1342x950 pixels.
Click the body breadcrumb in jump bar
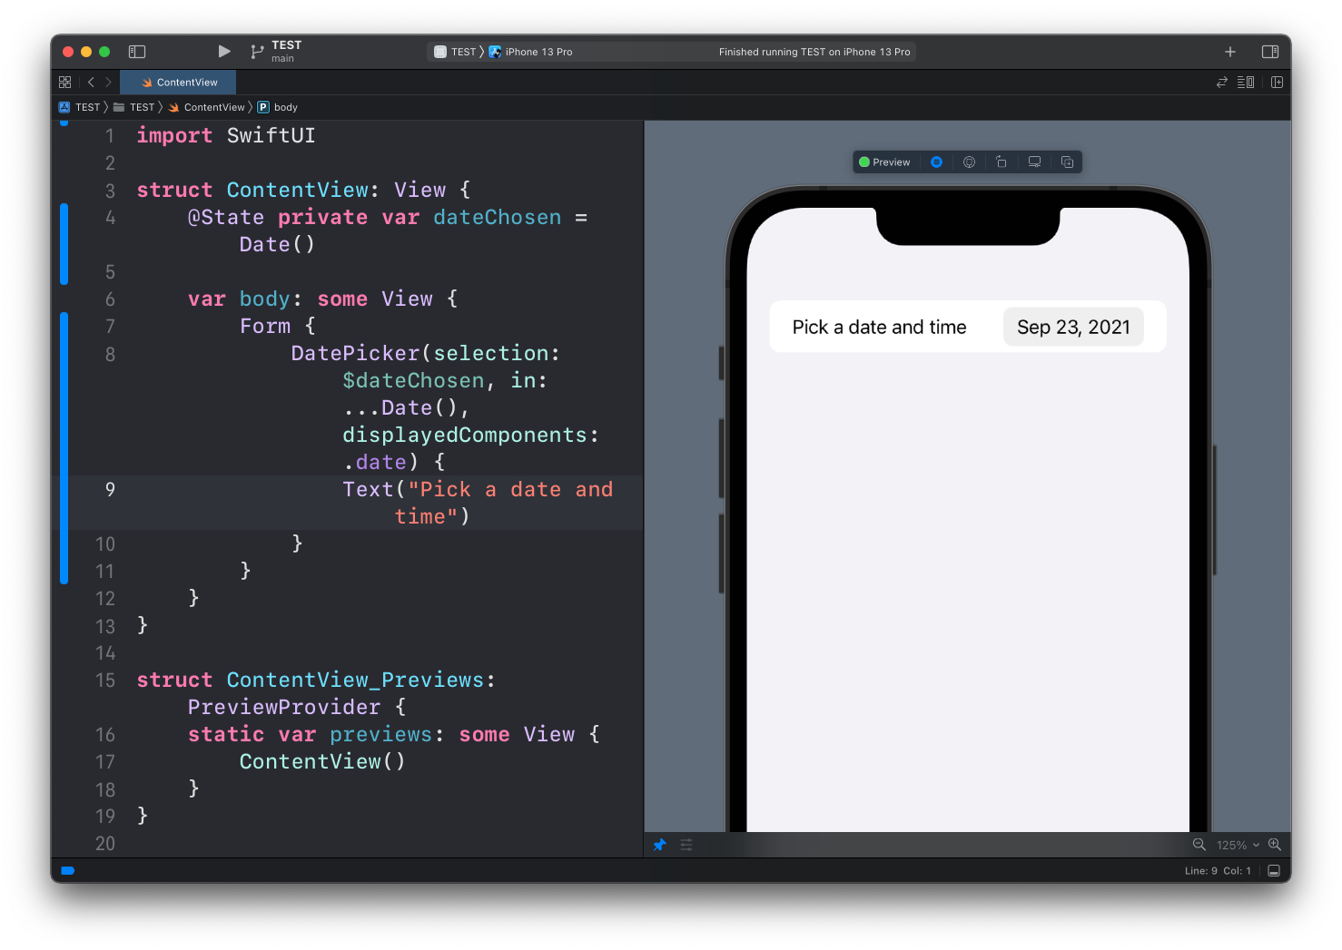pos(285,107)
